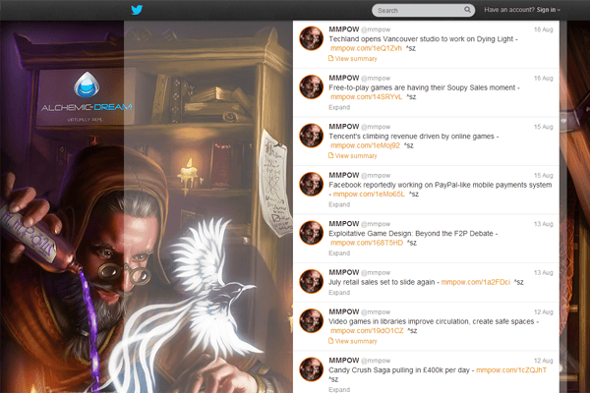Click 12 Aug timestamp on Candy Crush tweet
Screen dimensions: 590x393
pos(544,361)
